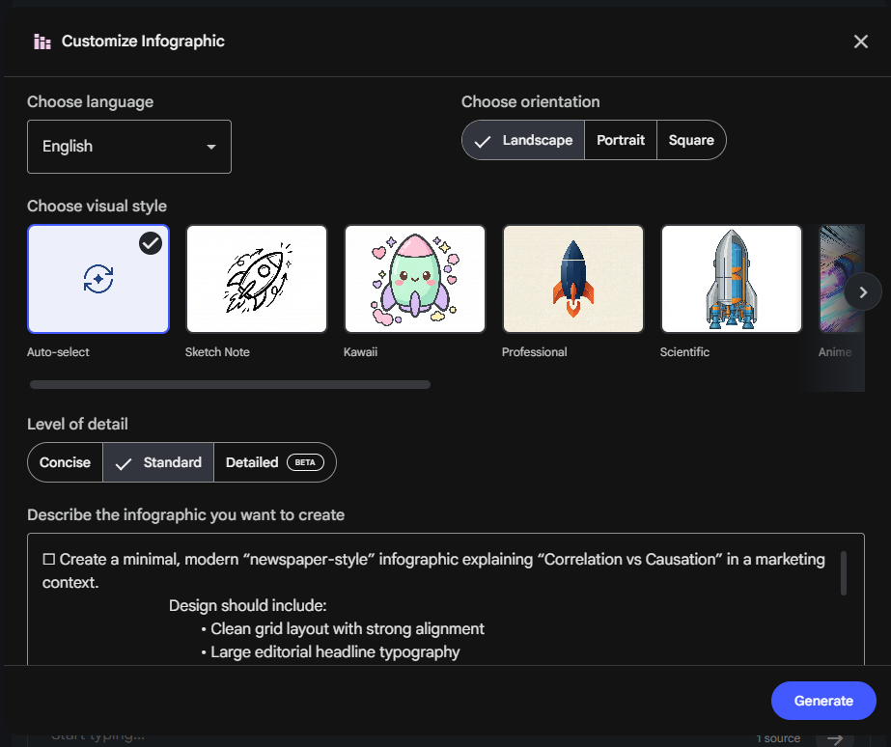Click the Generate button
Viewport: 891px width, 747px height.
[x=823, y=701]
